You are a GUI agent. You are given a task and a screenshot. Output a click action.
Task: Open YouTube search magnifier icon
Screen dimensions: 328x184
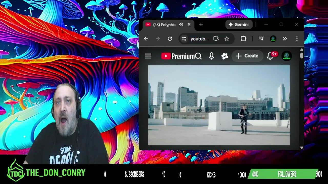tap(198, 56)
